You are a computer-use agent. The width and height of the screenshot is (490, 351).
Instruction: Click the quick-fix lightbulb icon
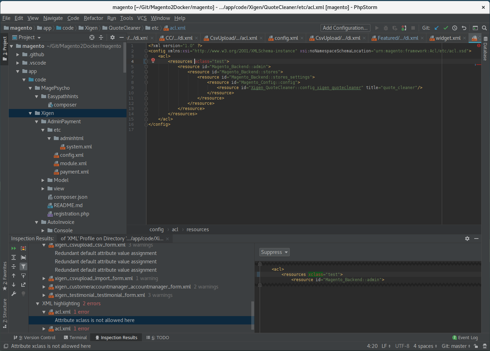(23, 294)
